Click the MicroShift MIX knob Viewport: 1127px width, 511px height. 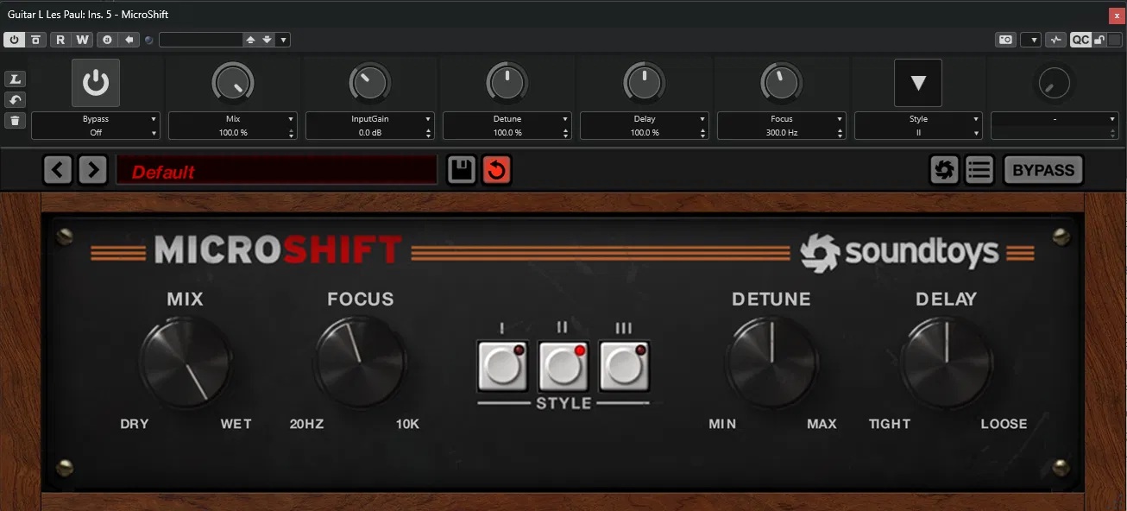pos(186,362)
